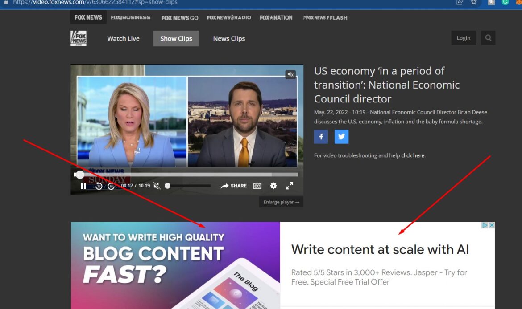Click the Fox News logo
The image size is (522, 309).
point(79,38)
